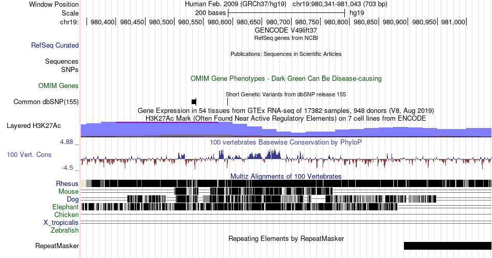Click the -4.5 PhyloP minimum value
The height and width of the screenshot is (258, 492).
[67, 168]
